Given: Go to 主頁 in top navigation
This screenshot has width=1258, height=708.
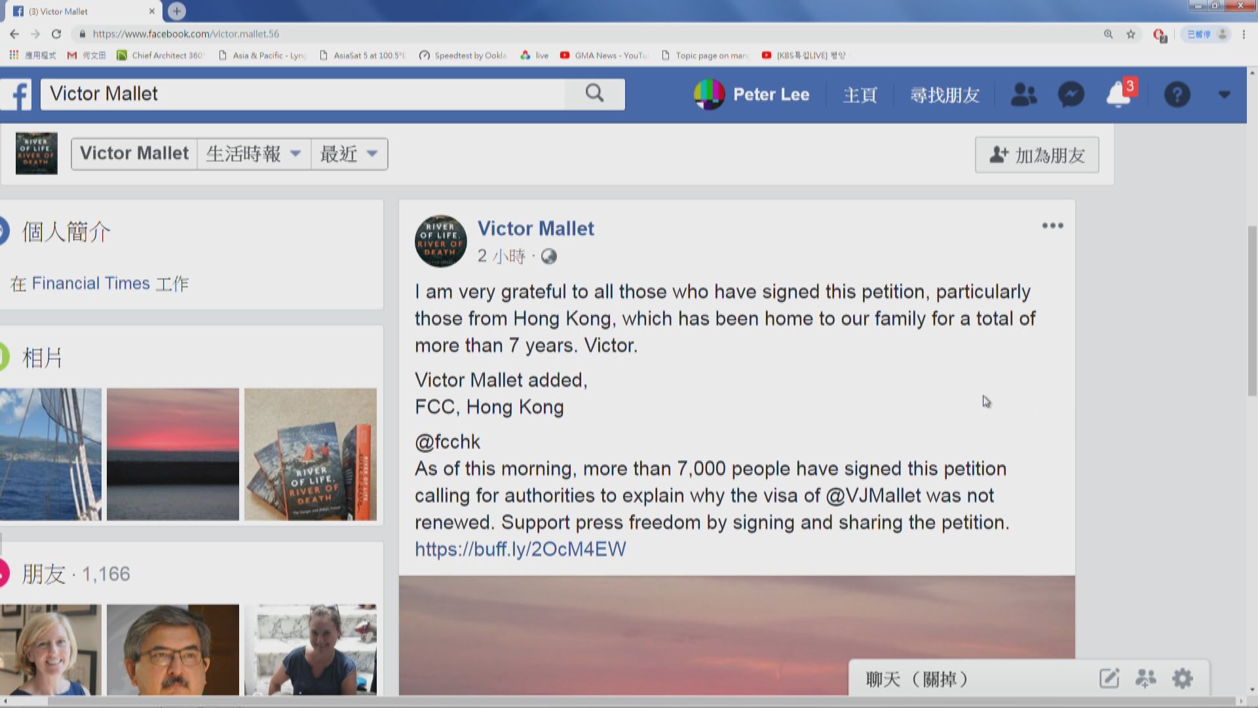Looking at the screenshot, I should (860, 95).
